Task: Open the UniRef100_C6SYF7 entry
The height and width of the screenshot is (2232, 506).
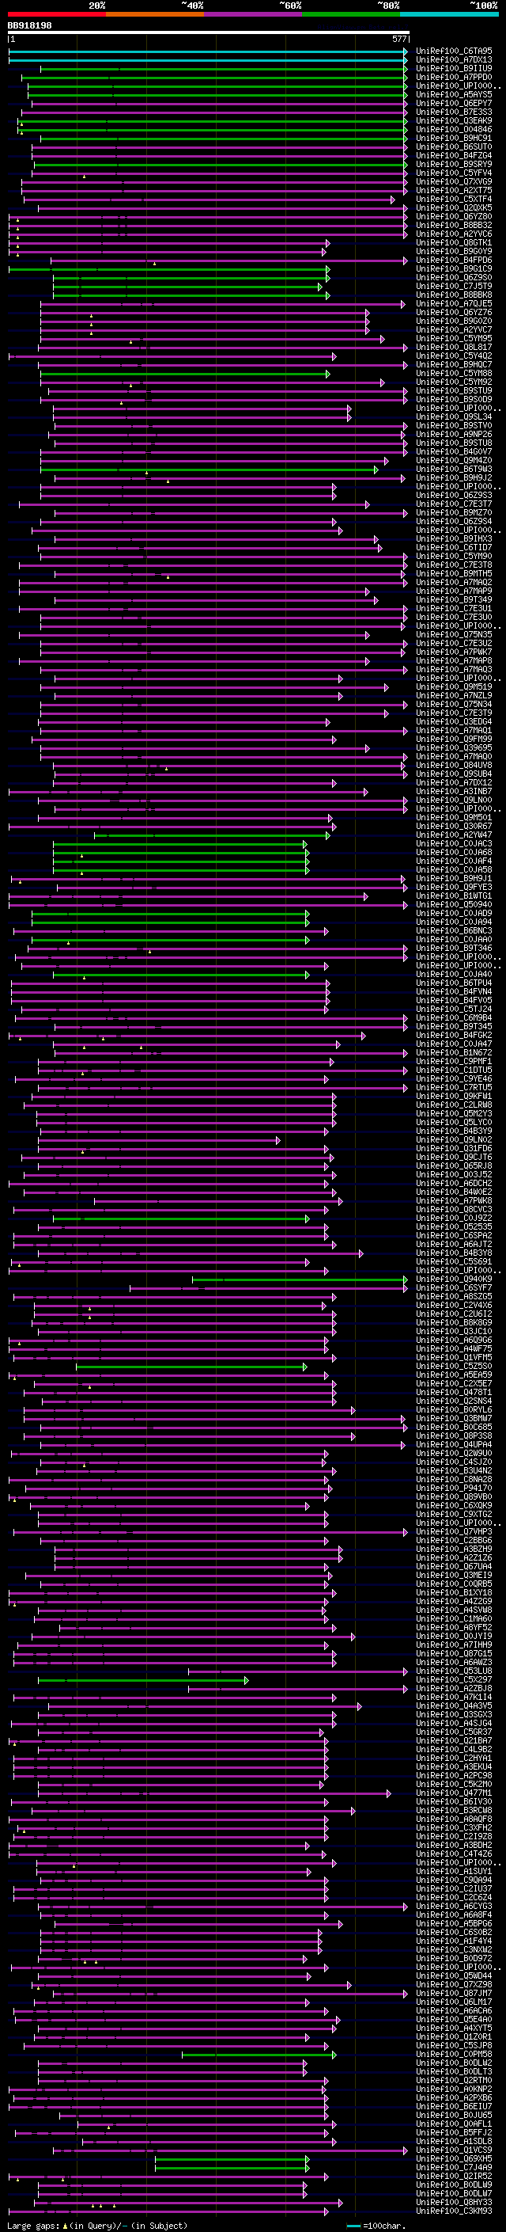Action: point(454,1287)
